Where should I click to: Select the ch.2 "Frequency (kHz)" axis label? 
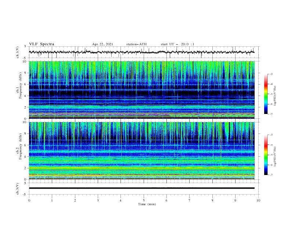coord(21,146)
